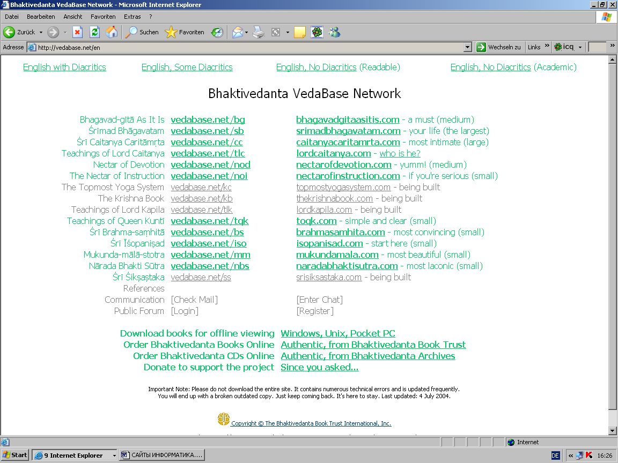Image resolution: width=618 pixels, height=463 pixels.
Task: Click the Copyright Bhaktivedanta Book Trust link
Action: click(x=311, y=423)
